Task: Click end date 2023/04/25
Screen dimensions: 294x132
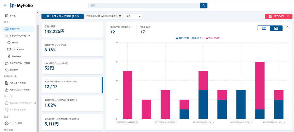Action: [110, 16]
